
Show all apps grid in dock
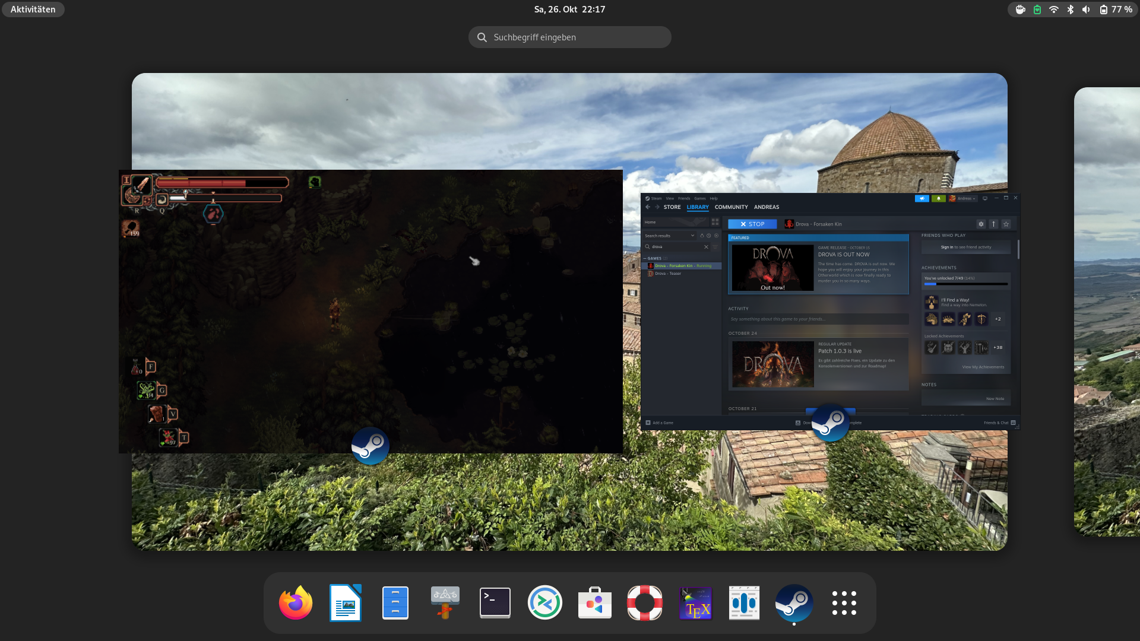coord(844,603)
